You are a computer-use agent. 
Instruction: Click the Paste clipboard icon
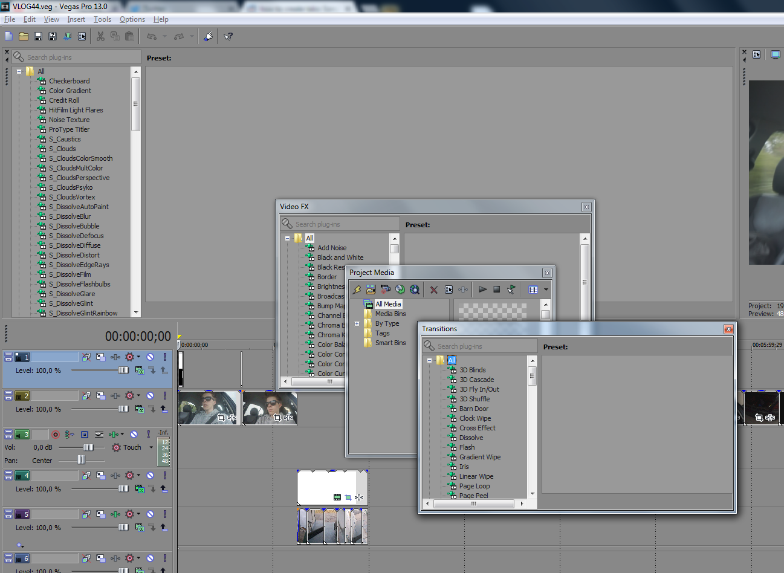coord(129,36)
